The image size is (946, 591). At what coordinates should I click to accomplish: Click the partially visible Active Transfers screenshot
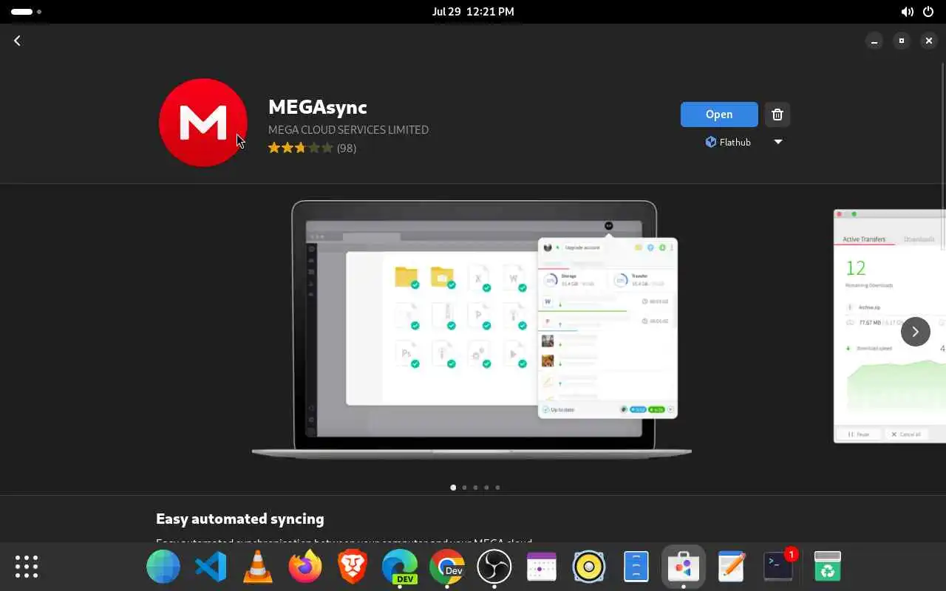click(890, 326)
